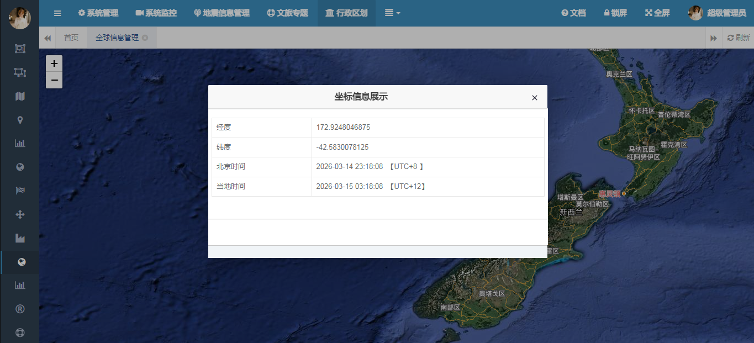The width and height of the screenshot is (754, 343).
Task: Click the ungrouped objects icon in sidebar
Action: pos(20,72)
